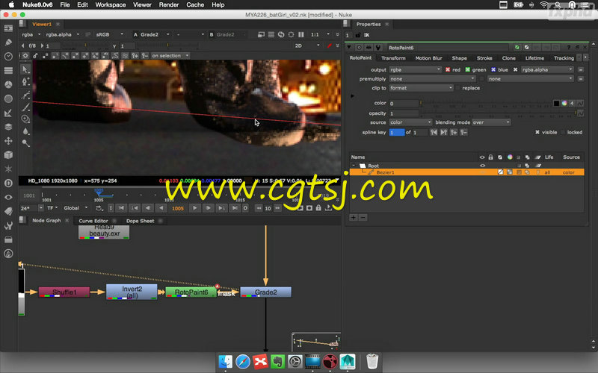The height and width of the screenshot is (373, 598).
Task: Open the Image nodes menu in left toolbar
Action: point(8,28)
